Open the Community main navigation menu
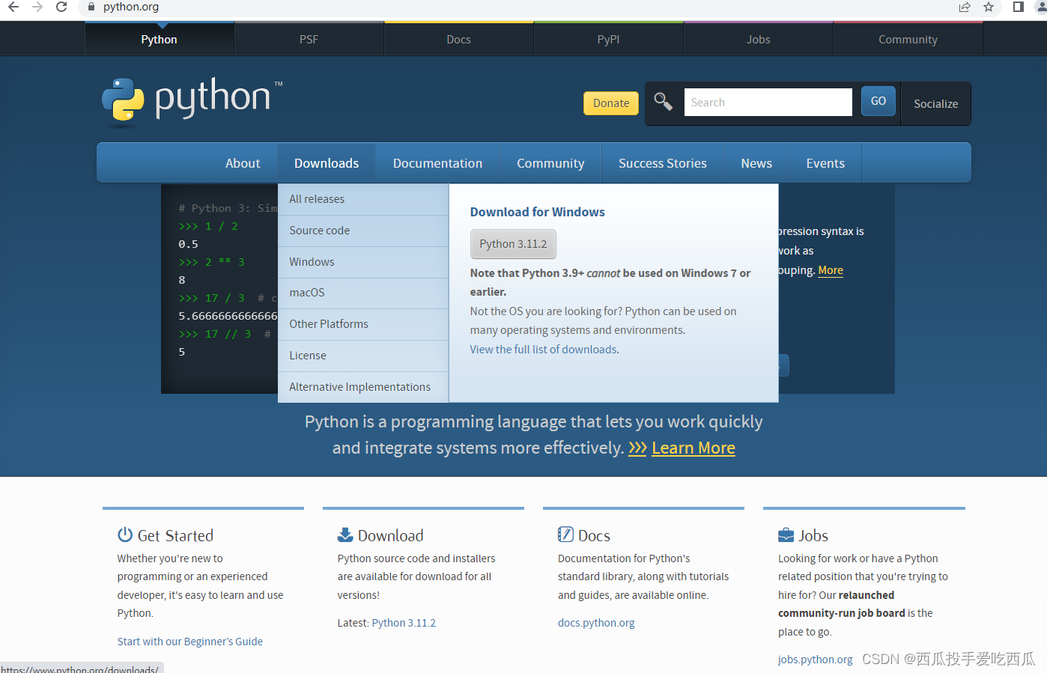 550,163
